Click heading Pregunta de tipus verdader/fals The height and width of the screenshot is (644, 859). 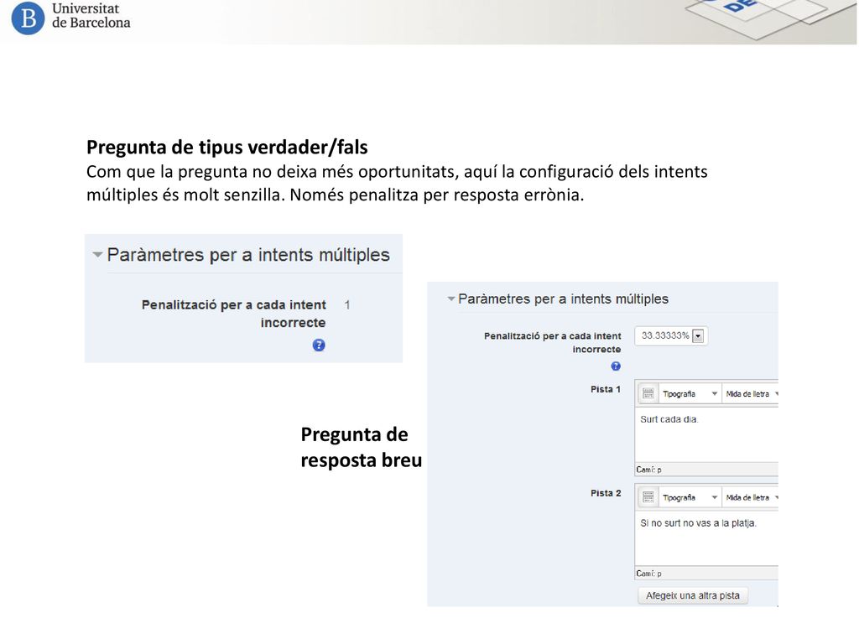(226, 147)
